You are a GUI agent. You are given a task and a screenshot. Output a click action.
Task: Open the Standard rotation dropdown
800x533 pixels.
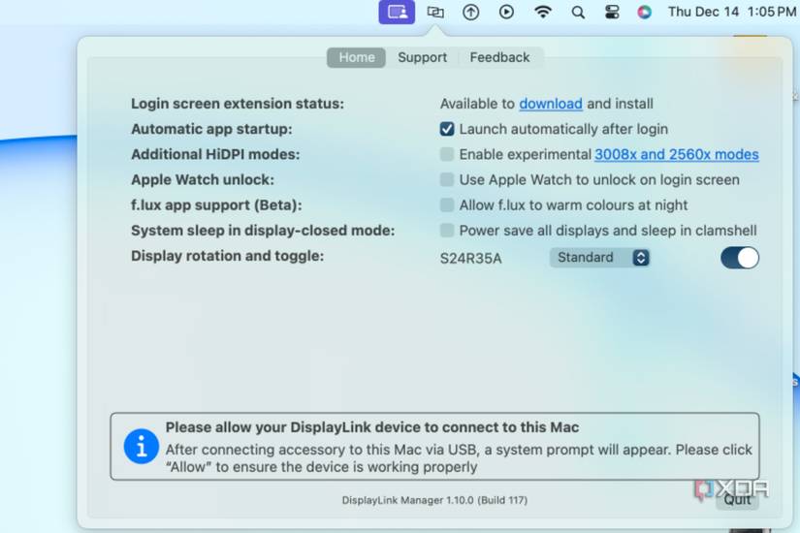click(x=599, y=258)
